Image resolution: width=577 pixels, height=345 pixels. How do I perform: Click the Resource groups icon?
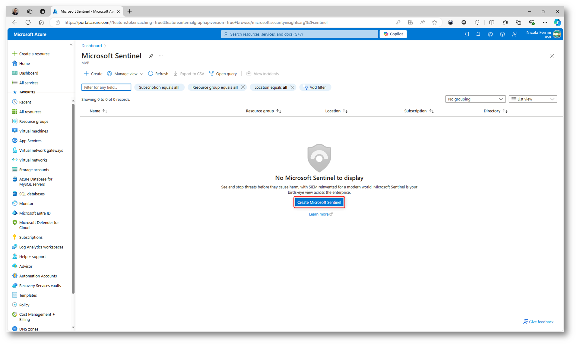[x=14, y=121]
